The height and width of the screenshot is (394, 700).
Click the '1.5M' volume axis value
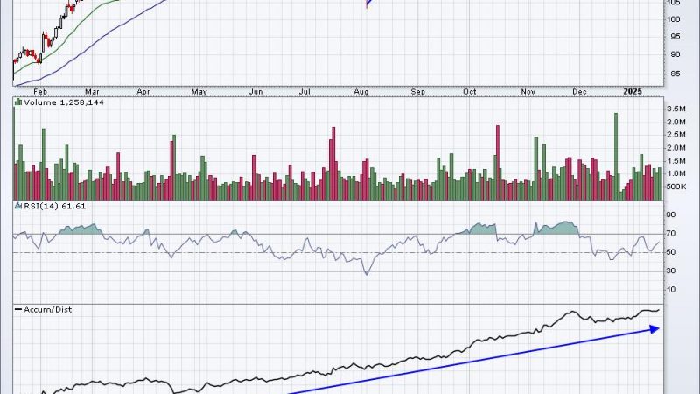click(x=676, y=160)
